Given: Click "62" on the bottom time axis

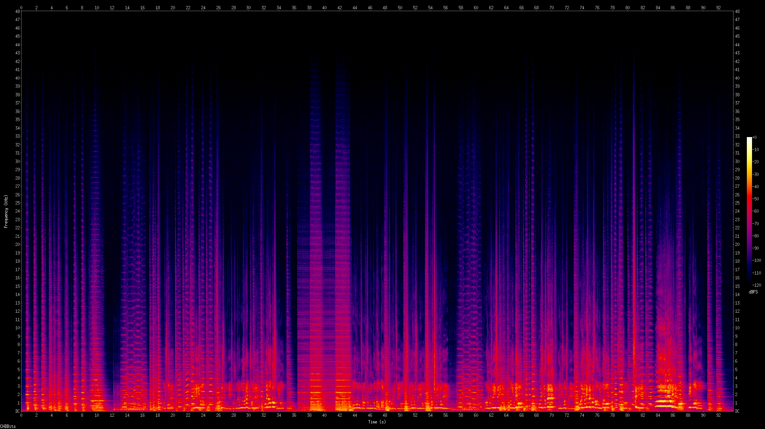Looking at the screenshot, I should (491, 415).
